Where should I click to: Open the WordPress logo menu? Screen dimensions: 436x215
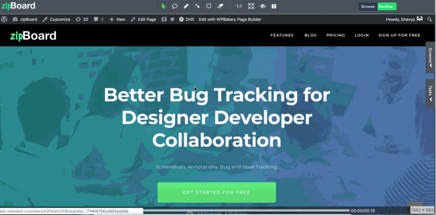tap(4, 20)
